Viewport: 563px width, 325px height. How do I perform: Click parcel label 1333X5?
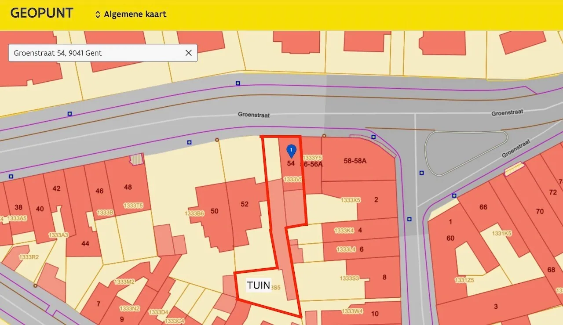point(351,200)
